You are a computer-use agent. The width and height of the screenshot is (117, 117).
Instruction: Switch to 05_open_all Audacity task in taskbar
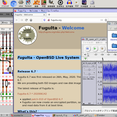tap(83, 115)
